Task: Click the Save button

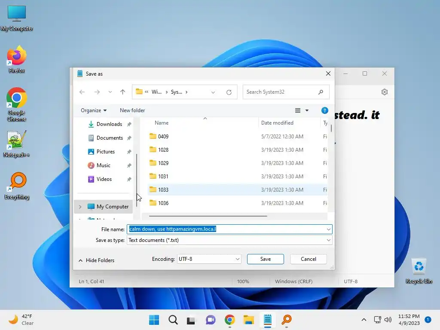Action: coord(266,259)
